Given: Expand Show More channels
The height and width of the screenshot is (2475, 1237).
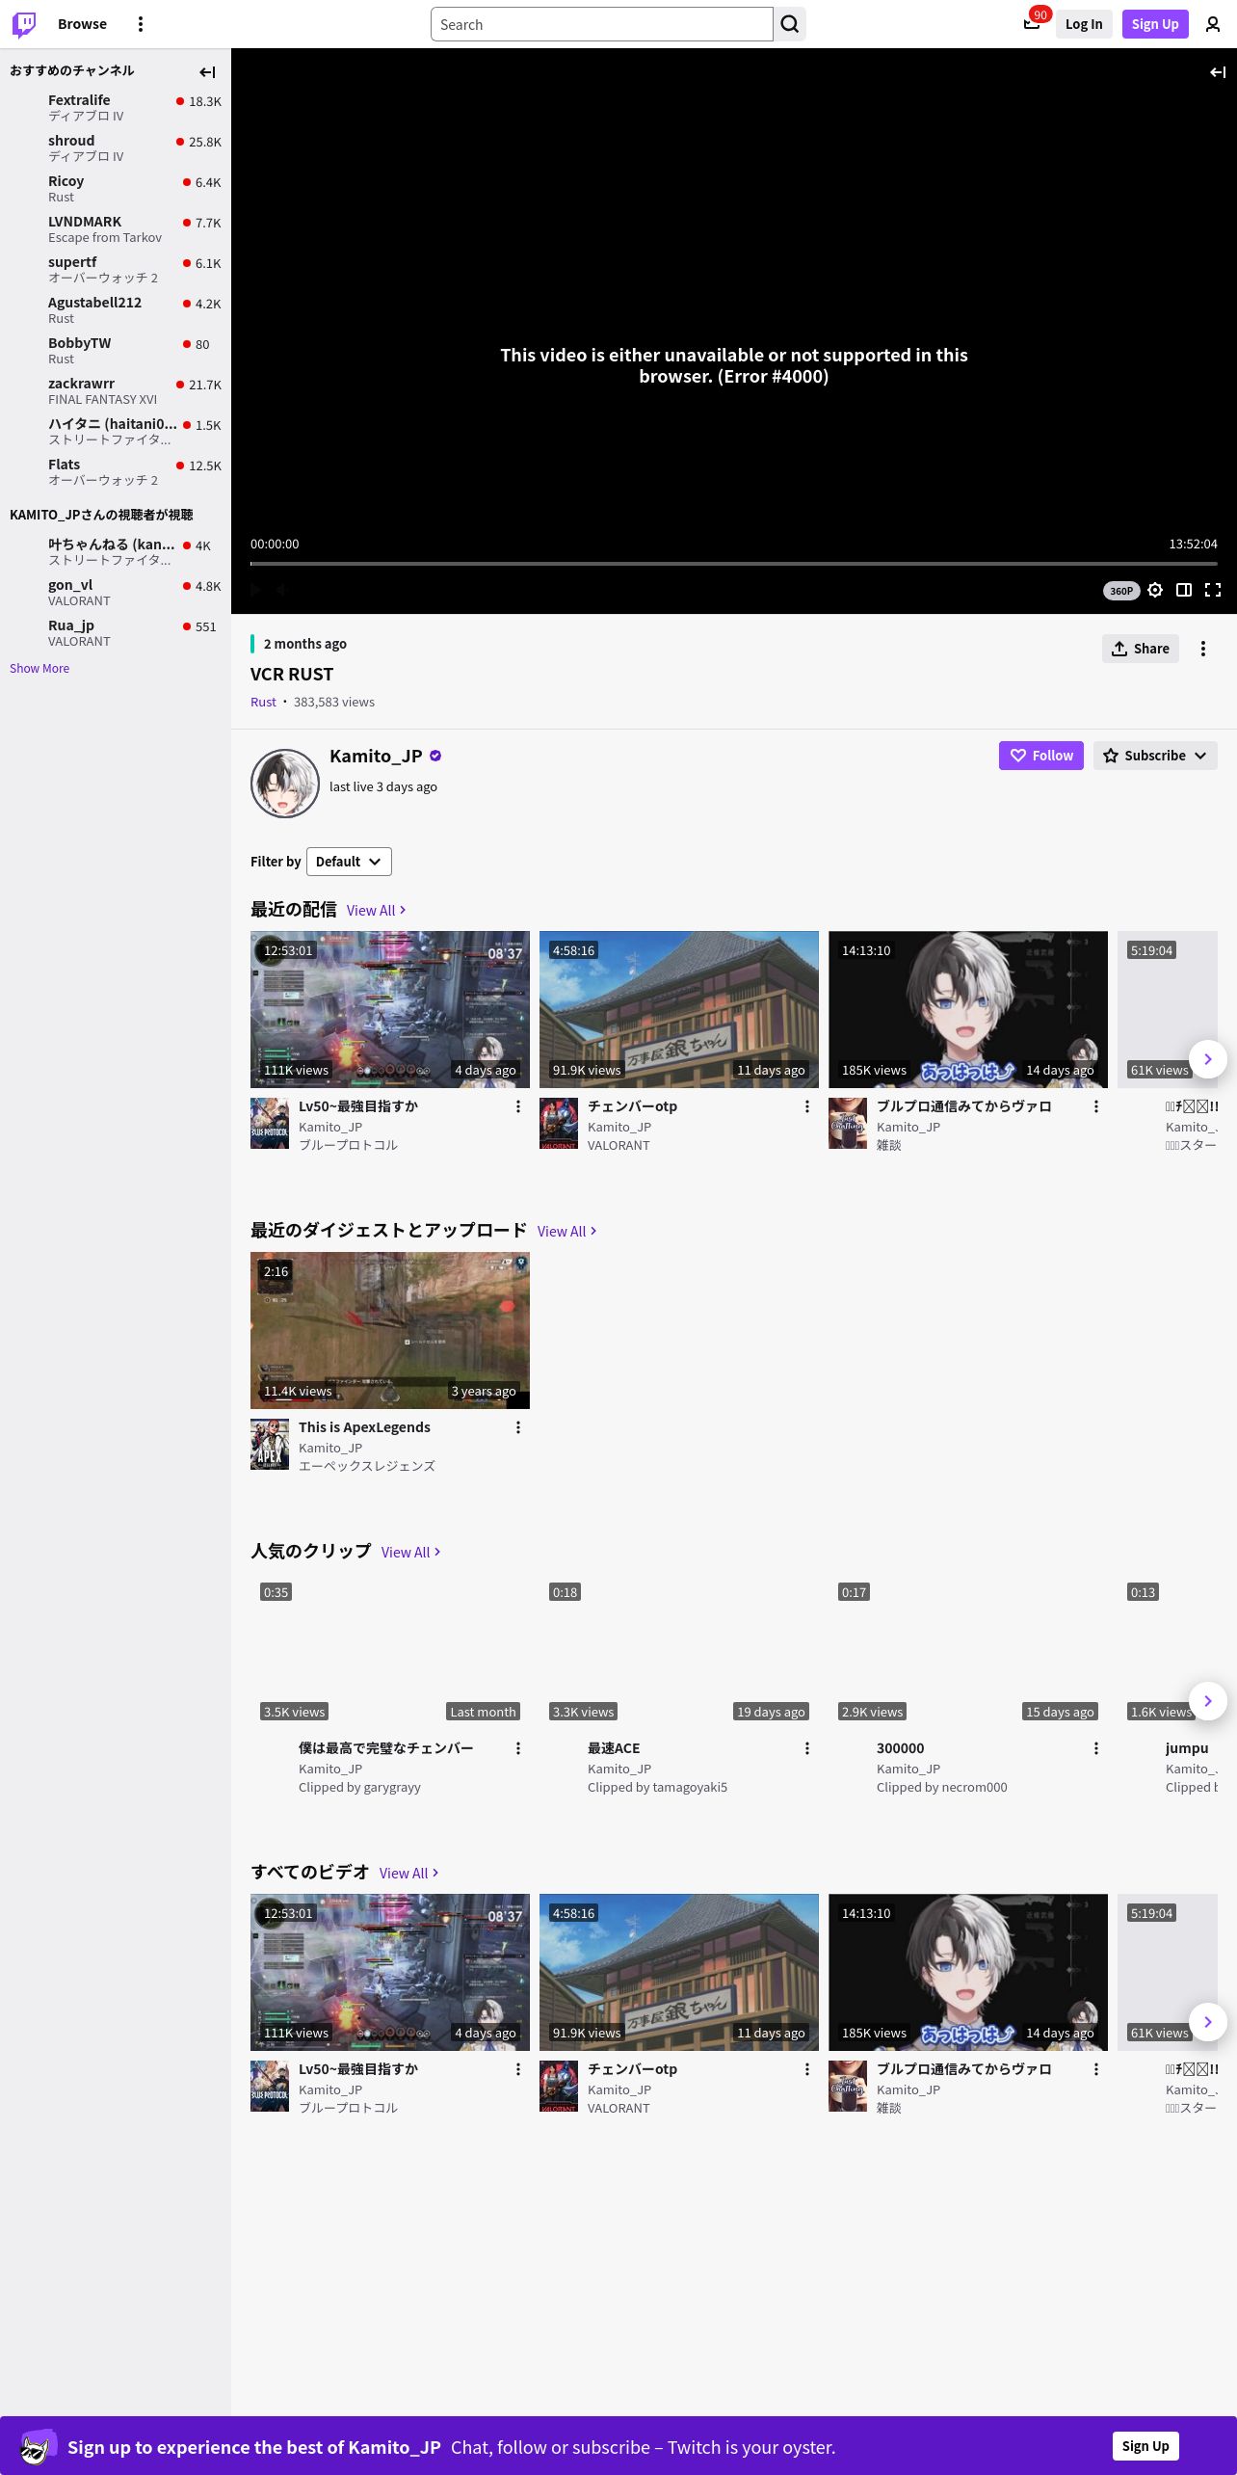Looking at the screenshot, I should tap(39, 668).
